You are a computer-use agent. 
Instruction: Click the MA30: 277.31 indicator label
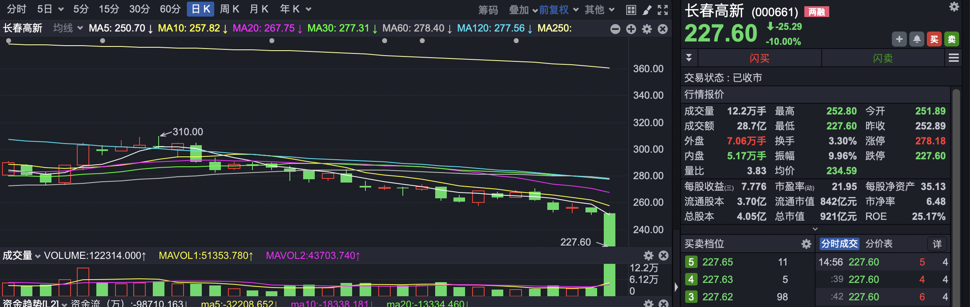click(x=343, y=28)
